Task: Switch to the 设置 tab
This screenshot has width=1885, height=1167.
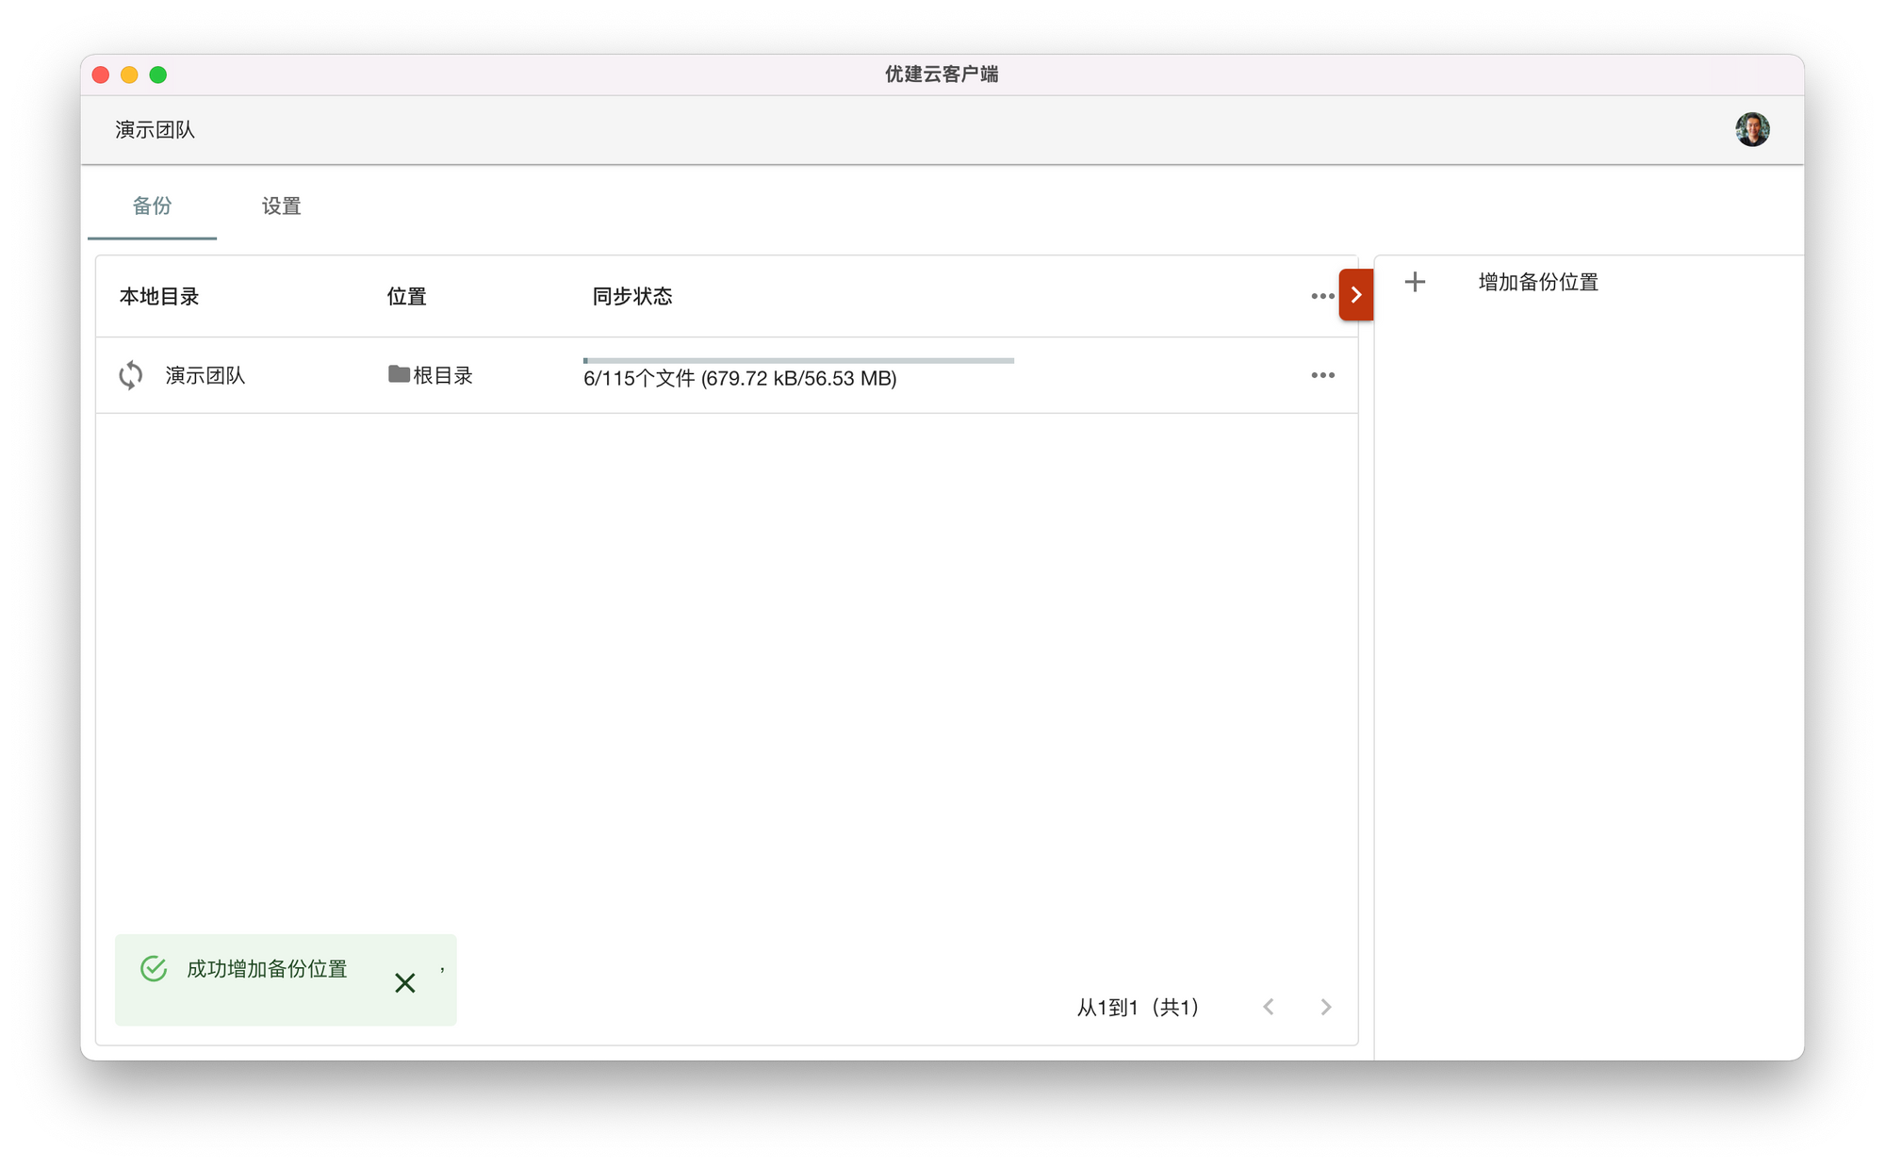Action: tap(281, 205)
